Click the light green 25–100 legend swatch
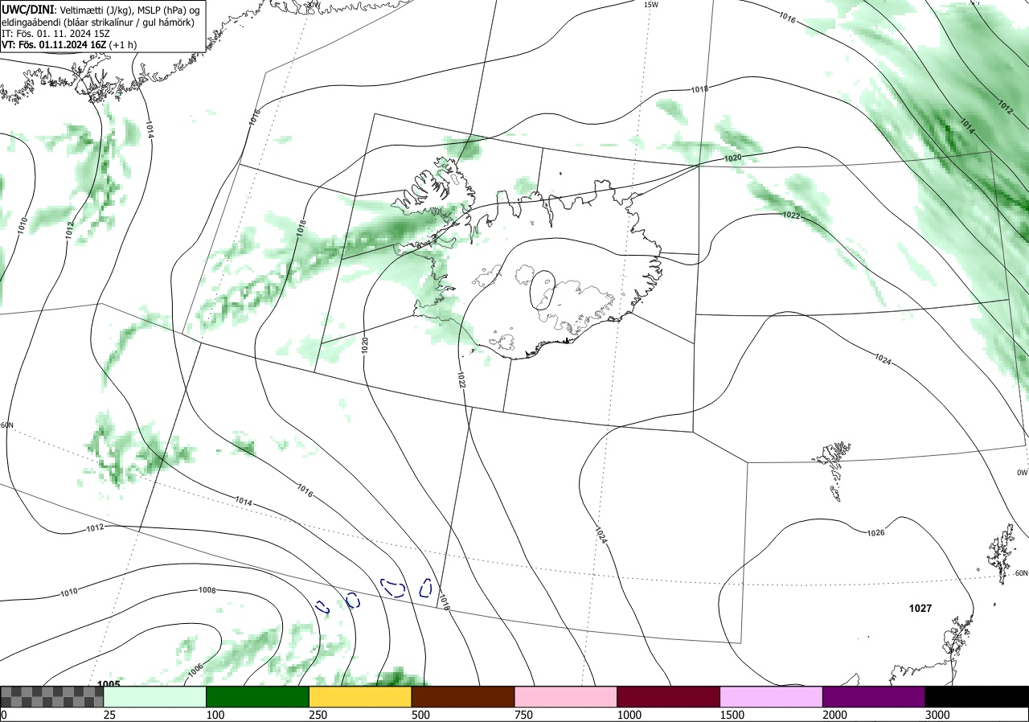The image size is (1029, 722). tap(155, 696)
